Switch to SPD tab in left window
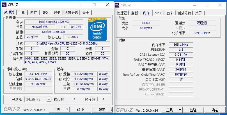Screen dimensions: 227x115 tap(45, 13)
